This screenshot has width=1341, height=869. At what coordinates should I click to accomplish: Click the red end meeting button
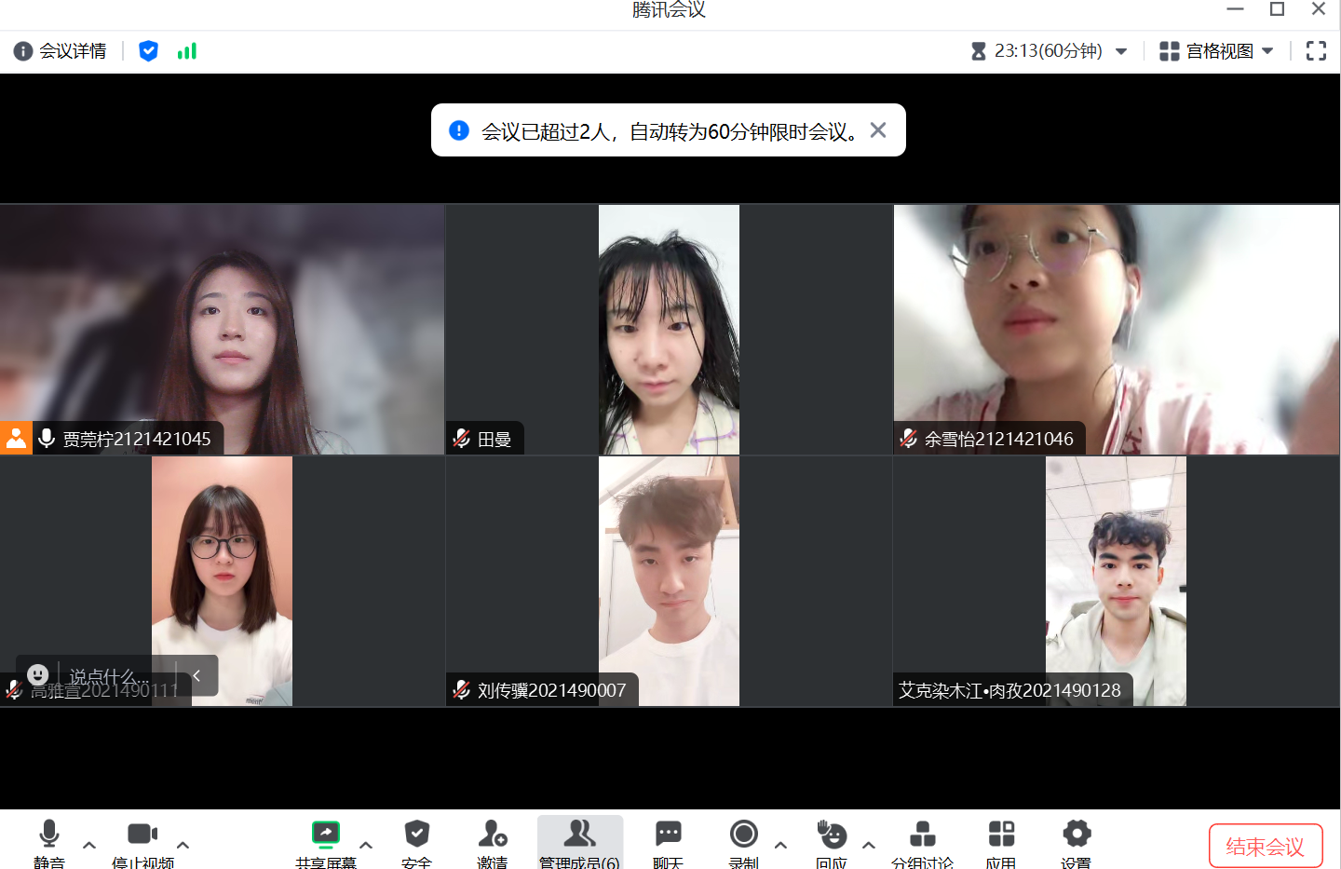point(1265,846)
